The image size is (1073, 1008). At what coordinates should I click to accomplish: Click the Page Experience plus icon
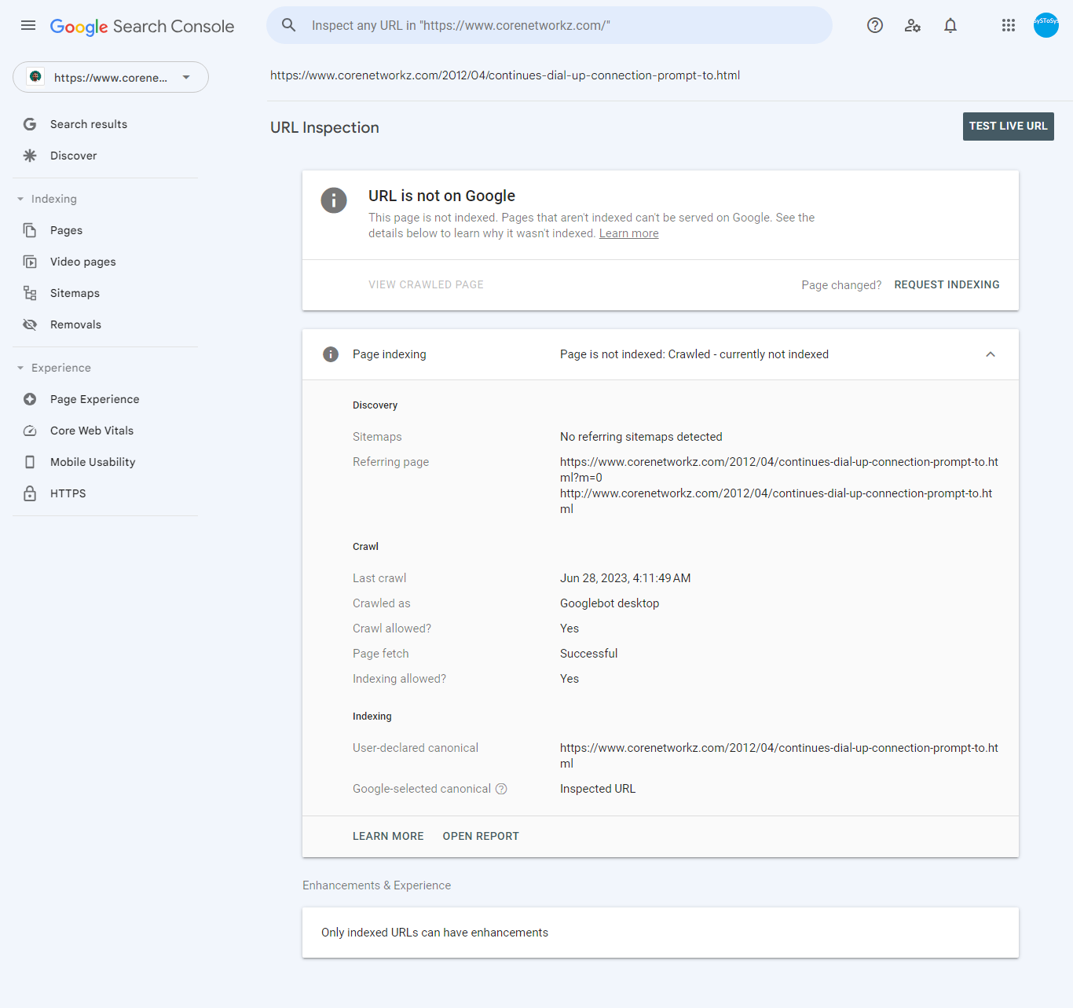point(30,399)
